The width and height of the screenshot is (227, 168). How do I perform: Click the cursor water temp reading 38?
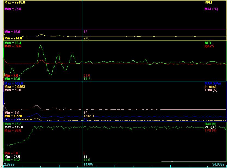pos(85,157)
